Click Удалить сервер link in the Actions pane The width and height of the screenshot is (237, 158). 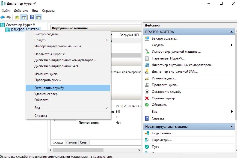tap(163, 98)
